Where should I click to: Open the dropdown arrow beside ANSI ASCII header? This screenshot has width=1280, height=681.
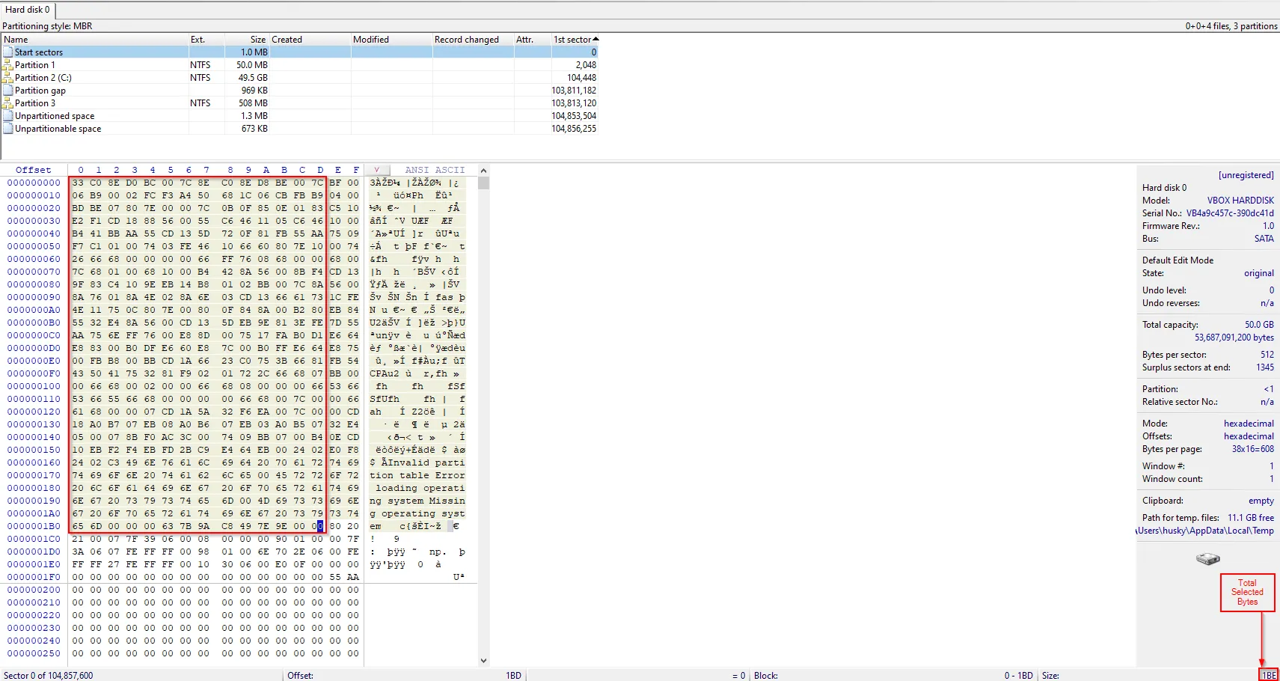pyautogui.click(x=376, y=170)
